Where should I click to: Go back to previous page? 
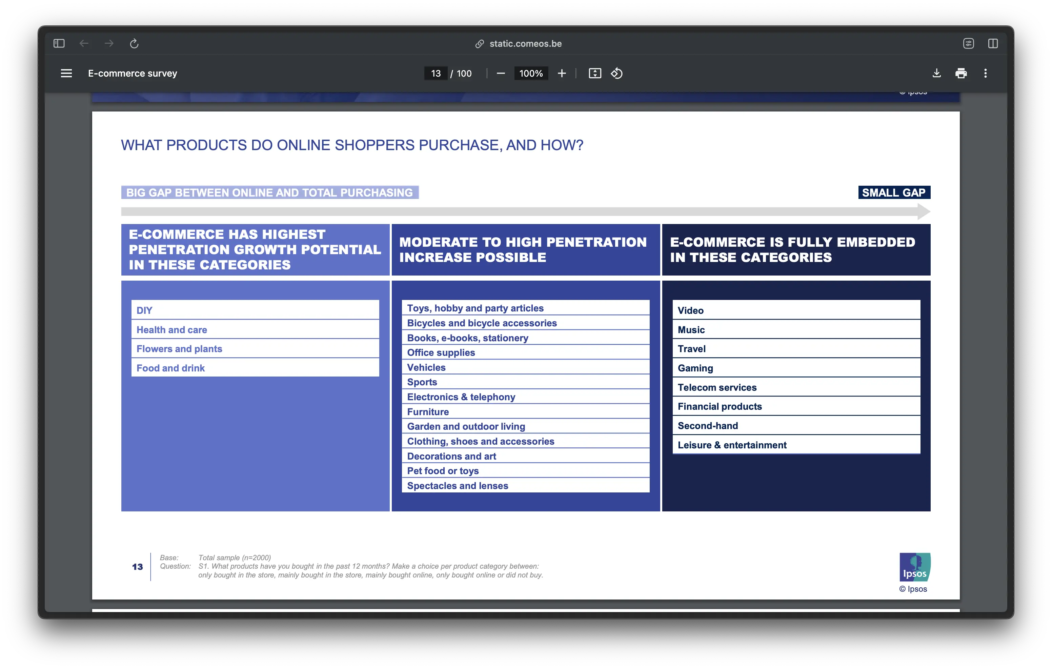(84, 43)
